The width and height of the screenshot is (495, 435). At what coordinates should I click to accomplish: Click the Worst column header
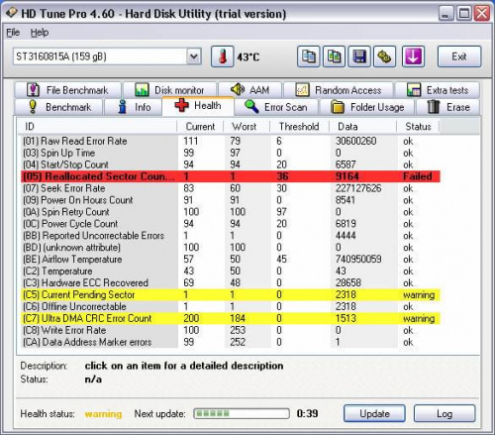point(247,127)
